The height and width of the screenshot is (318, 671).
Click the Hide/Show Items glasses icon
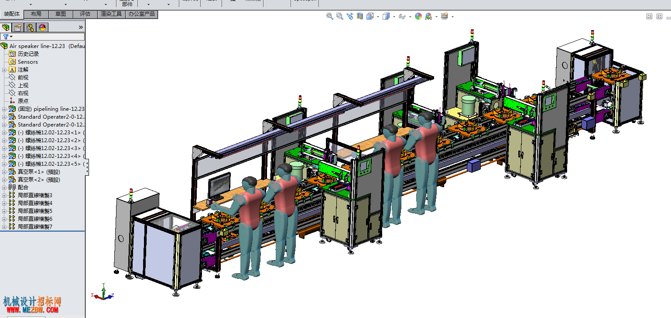point(402,17)
